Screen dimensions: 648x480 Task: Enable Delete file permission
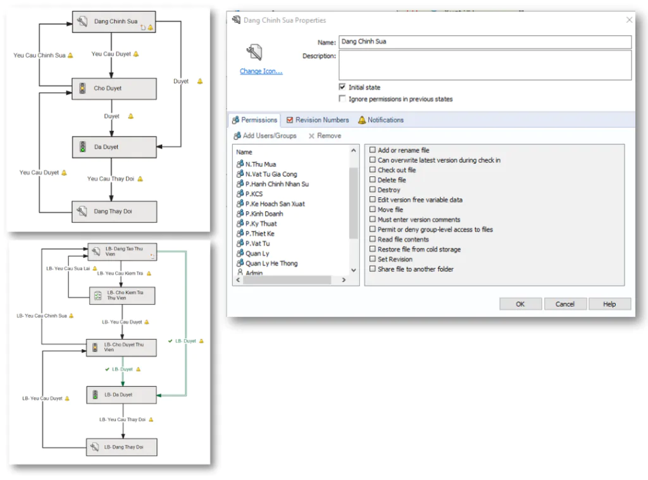[373, 180]
